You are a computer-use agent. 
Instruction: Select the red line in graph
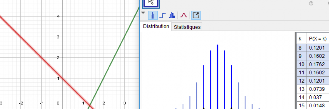41,57
